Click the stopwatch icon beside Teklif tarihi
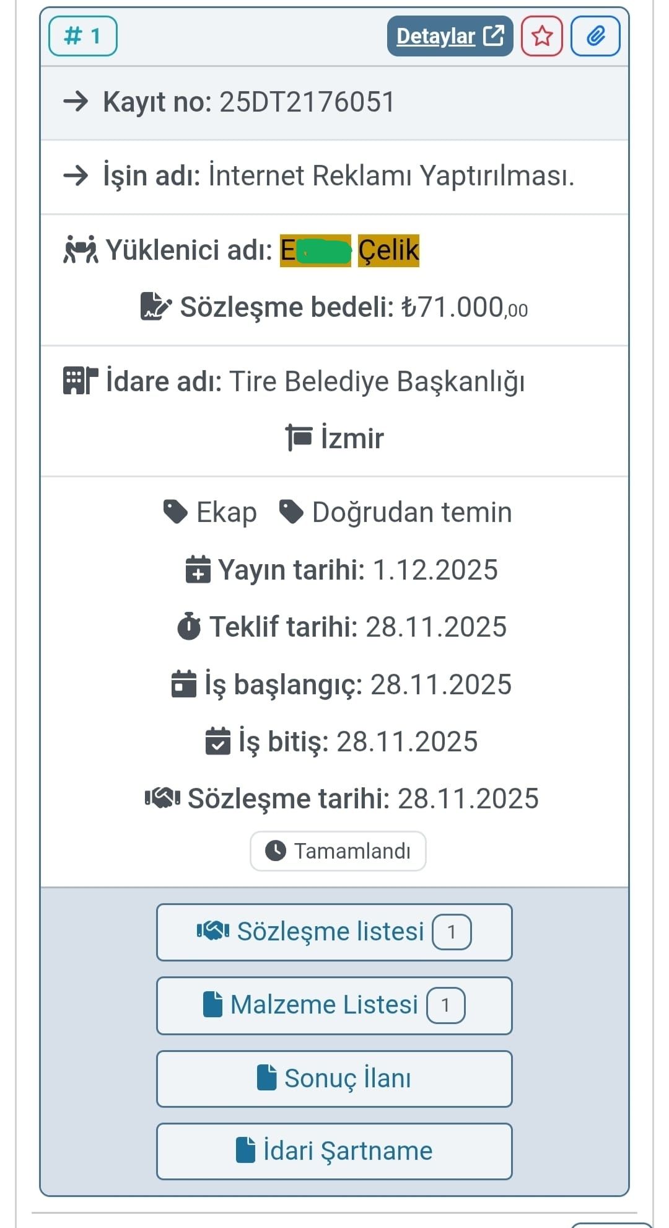Screen dimensions: 669x1228 [191, 627]
